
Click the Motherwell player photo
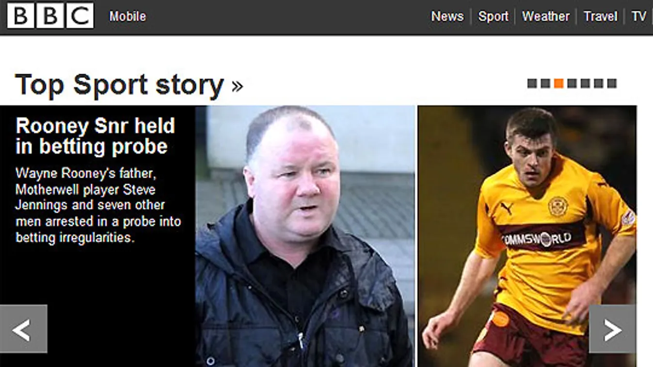[527, 236]
